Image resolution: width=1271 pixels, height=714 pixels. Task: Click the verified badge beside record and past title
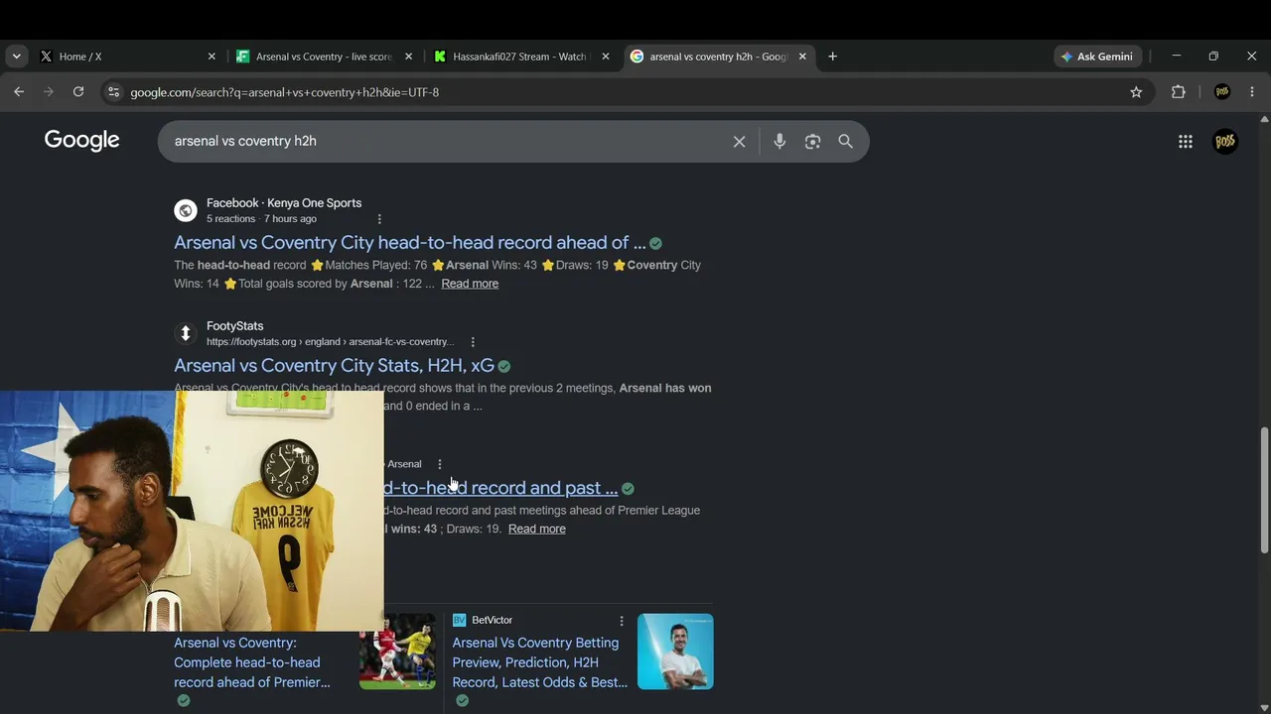(x=628, y=489)
